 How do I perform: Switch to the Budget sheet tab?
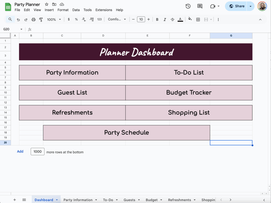[x=151, y=200]
